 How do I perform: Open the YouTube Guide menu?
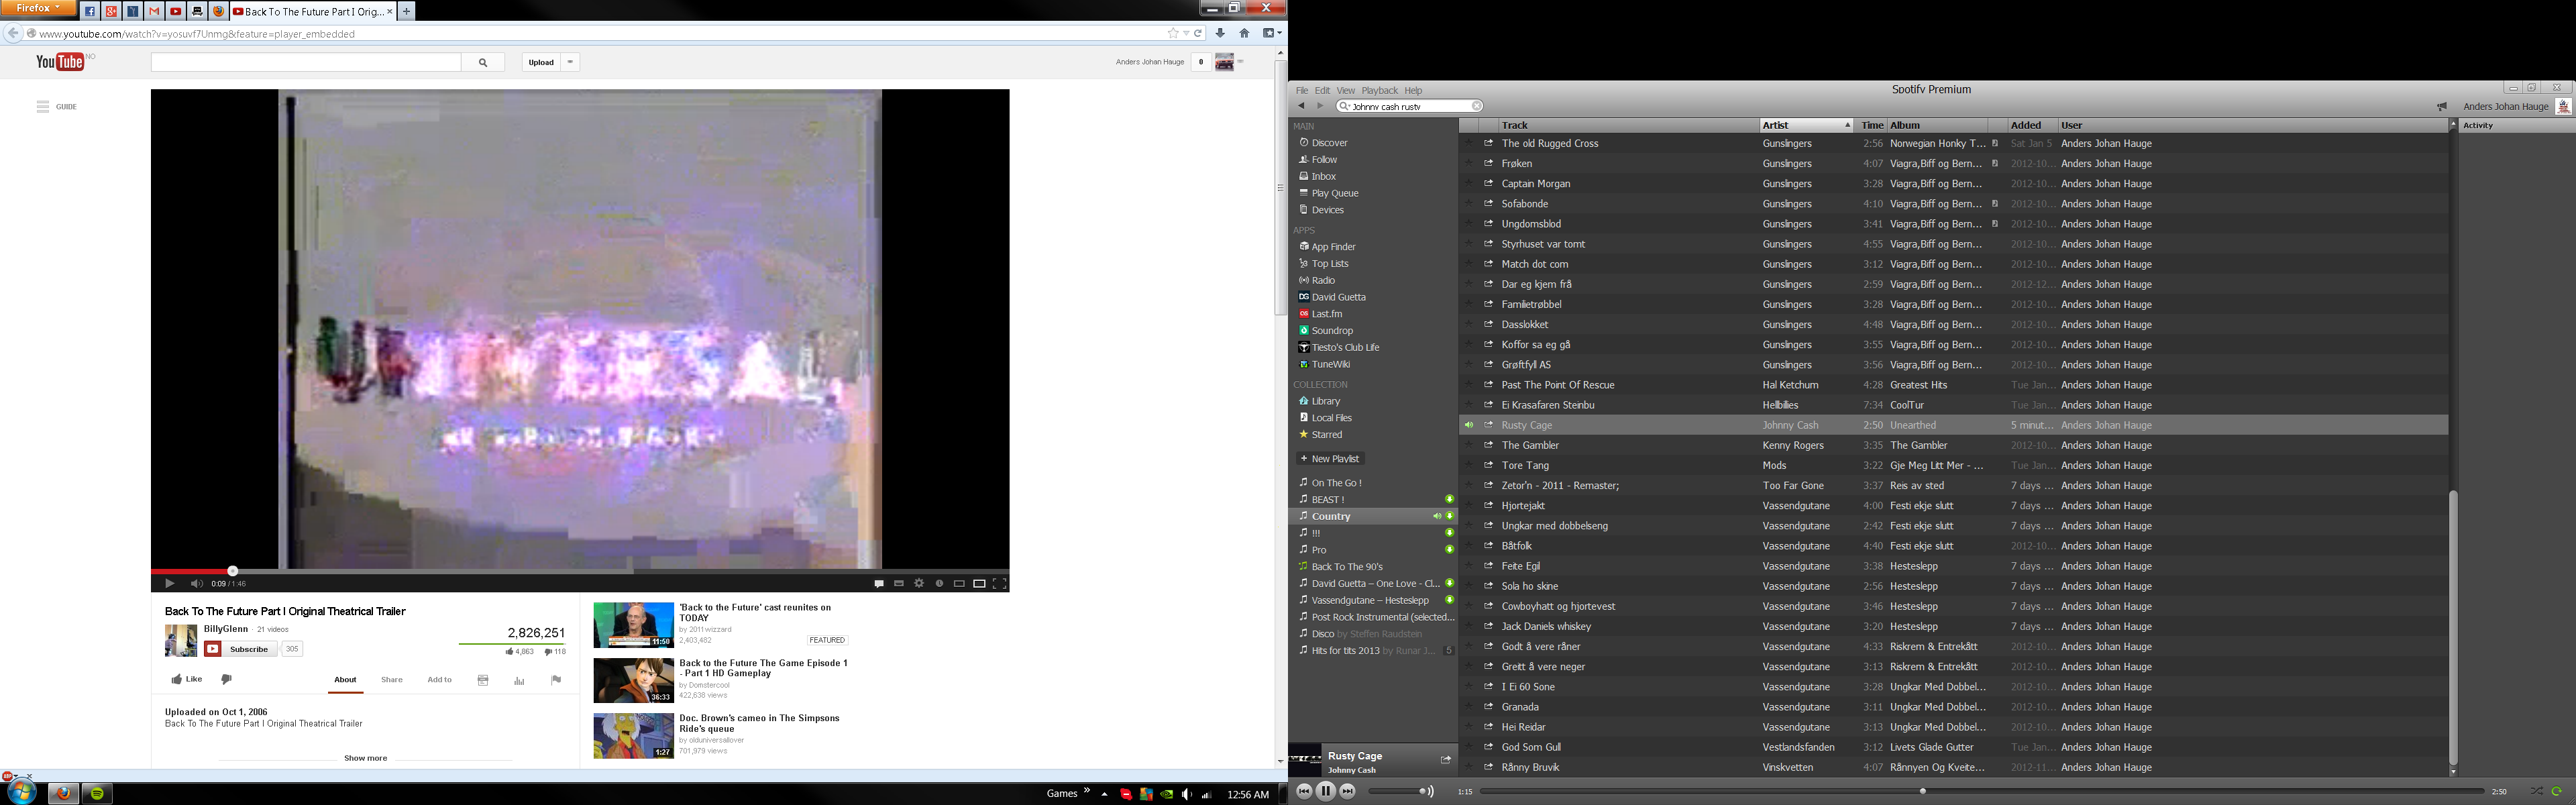tap(56, 107)
